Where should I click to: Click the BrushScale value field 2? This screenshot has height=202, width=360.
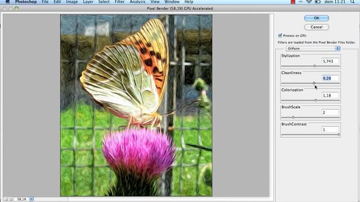330,112
